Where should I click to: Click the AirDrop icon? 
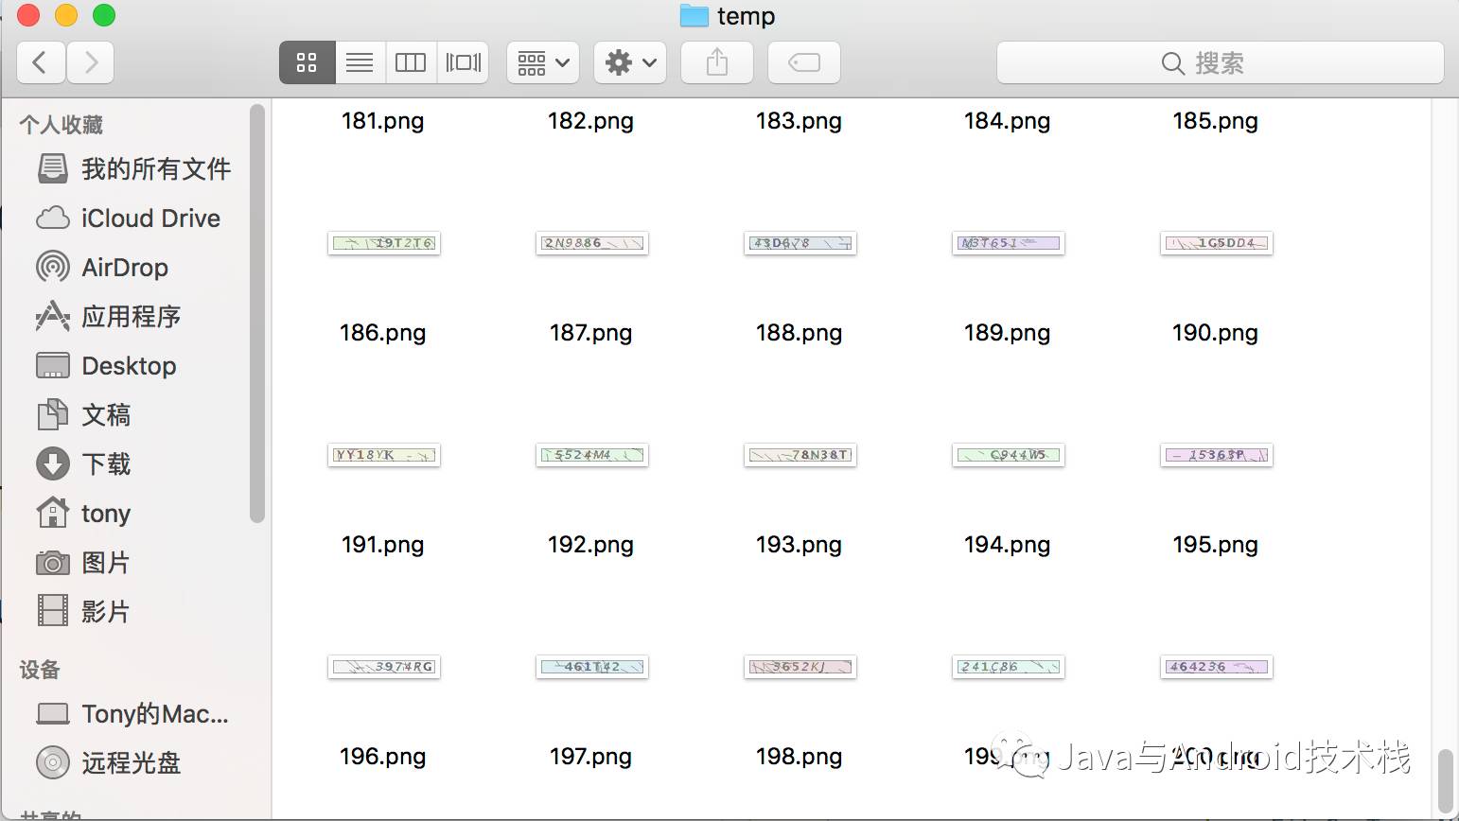pyautogui.click(x=53, y=268)
